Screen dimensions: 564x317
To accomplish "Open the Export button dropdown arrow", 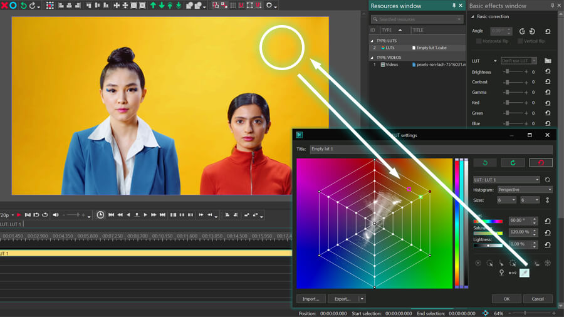I will [362, 299].
